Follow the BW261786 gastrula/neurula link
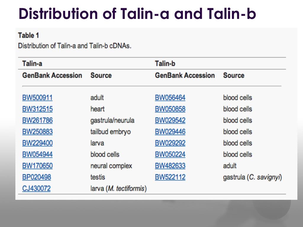303x227 pixels. coord(37,120)
